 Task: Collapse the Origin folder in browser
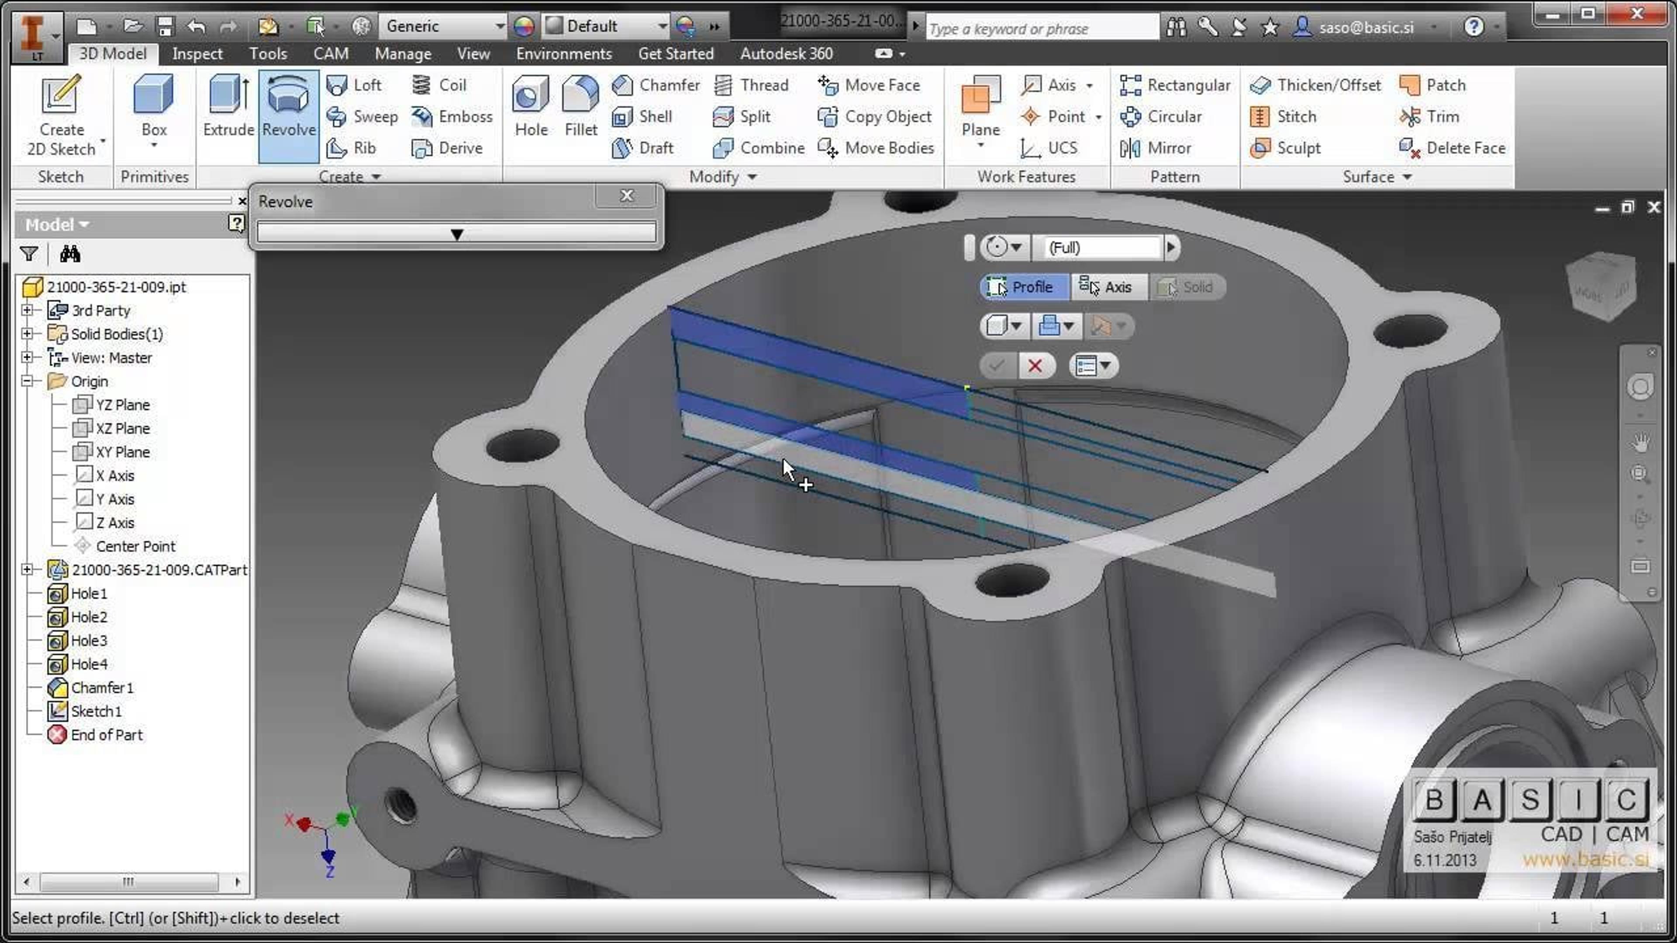[28, 382]
